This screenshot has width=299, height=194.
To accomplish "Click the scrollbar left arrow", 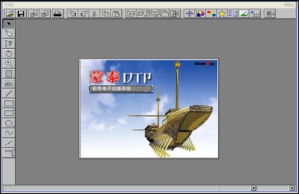I will 254,188.
